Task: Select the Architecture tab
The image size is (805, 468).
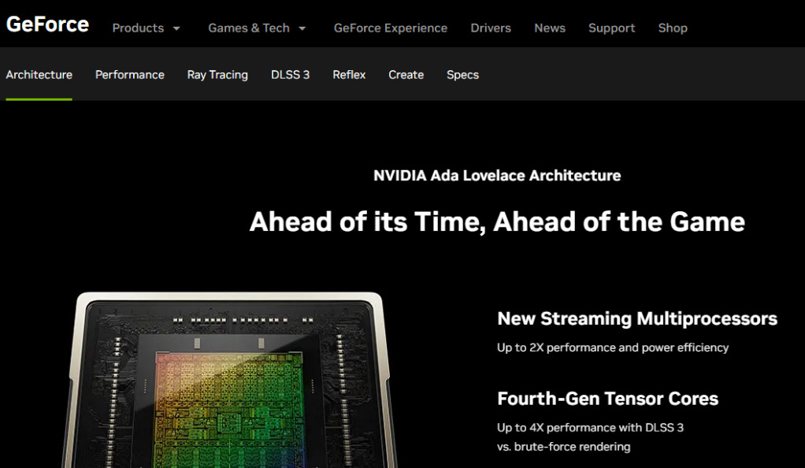Action: coord(39,75)
